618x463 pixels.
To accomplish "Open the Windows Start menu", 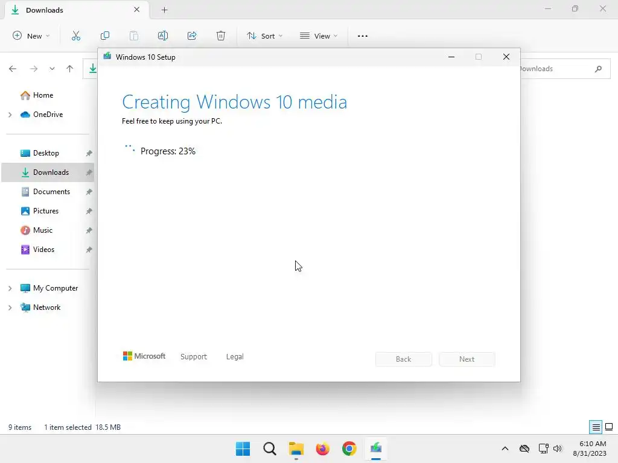I will click(x=243, y=449).
